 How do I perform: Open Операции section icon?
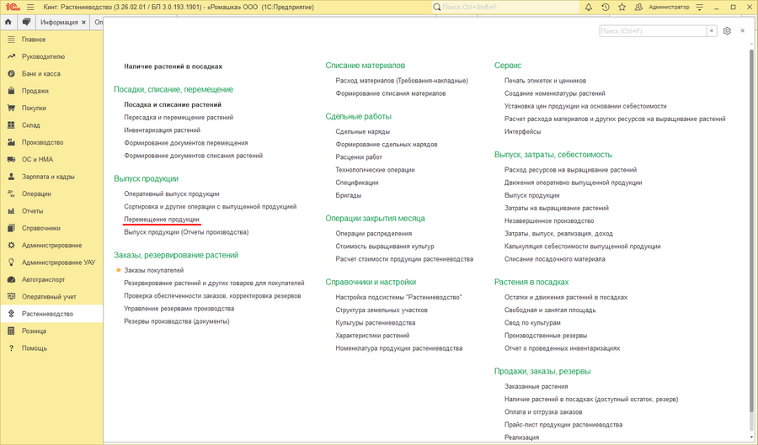11,193
